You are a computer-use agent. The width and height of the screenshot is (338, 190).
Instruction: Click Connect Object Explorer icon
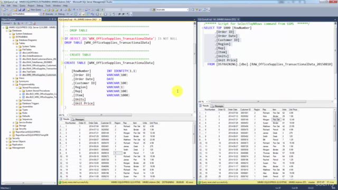click(15, 23)
